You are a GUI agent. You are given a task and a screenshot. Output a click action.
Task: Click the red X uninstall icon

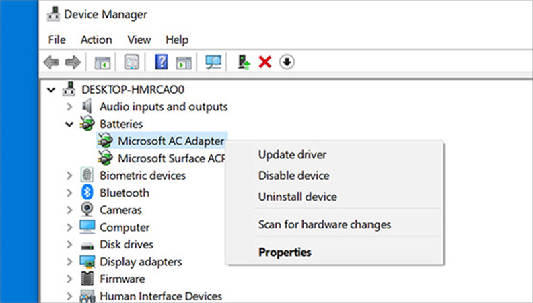(265, 63)
